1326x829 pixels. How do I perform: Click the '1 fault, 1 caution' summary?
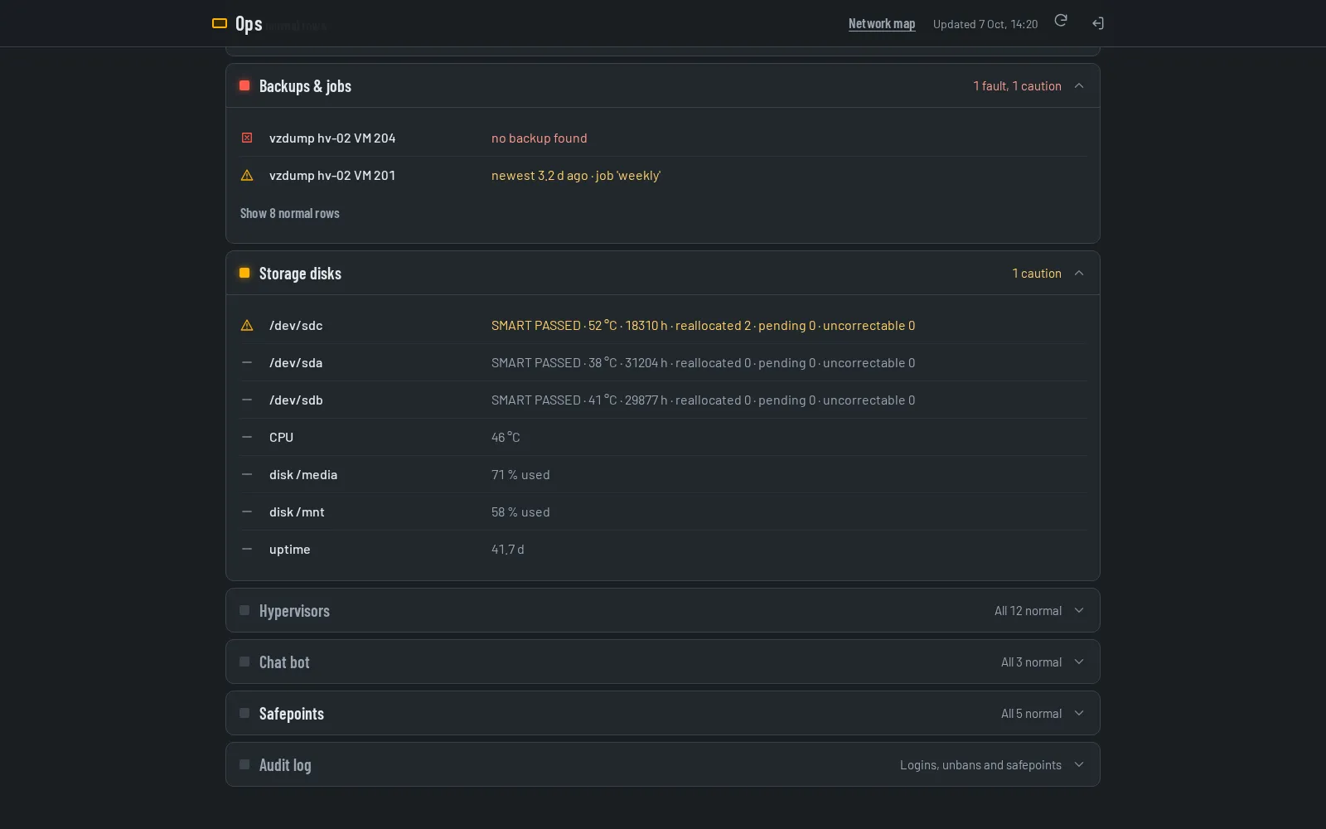click(1017, 86)
